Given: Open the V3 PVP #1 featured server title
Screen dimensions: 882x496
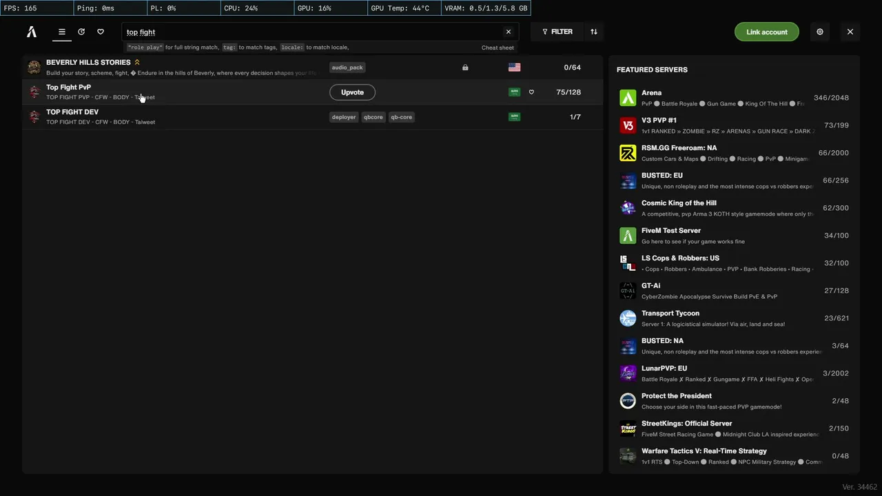Looking at the screenshot, I should (659, 121).
